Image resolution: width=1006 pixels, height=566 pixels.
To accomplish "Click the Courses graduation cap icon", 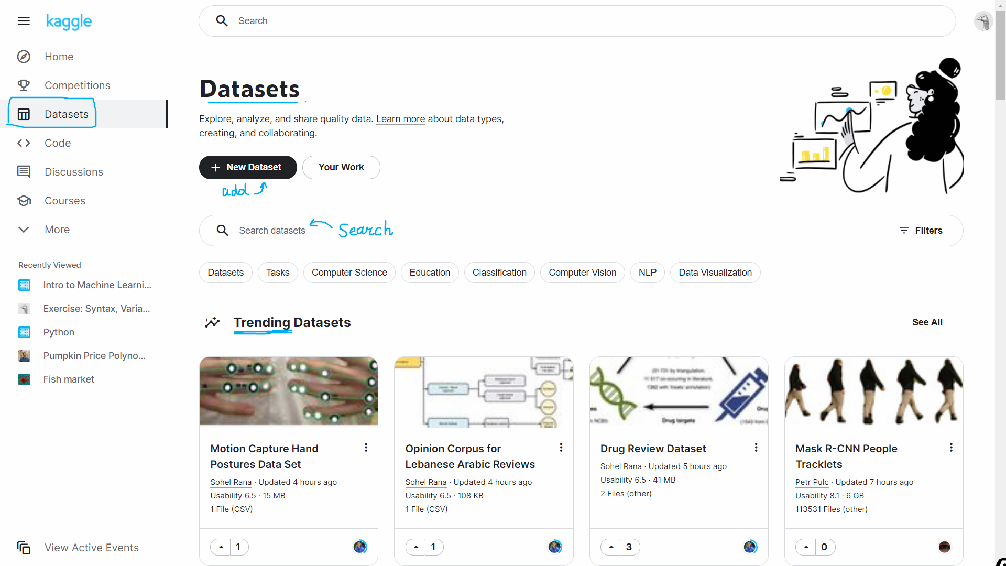I will pos(24,200).
